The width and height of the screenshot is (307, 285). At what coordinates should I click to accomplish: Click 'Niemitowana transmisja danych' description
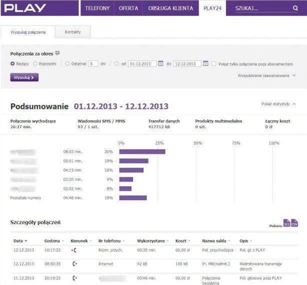[260, 266]
